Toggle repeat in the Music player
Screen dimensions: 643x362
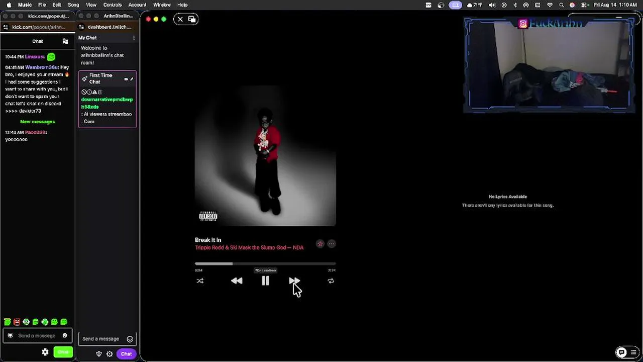[331, 281]
